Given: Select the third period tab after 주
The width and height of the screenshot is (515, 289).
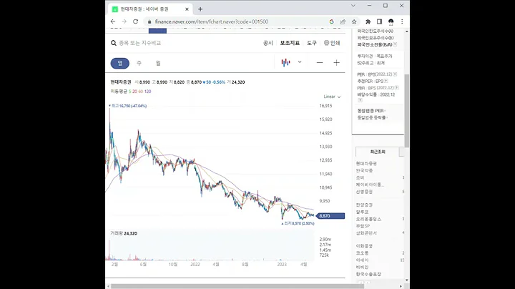Looking at the screenshot, I should pos(158,63).
